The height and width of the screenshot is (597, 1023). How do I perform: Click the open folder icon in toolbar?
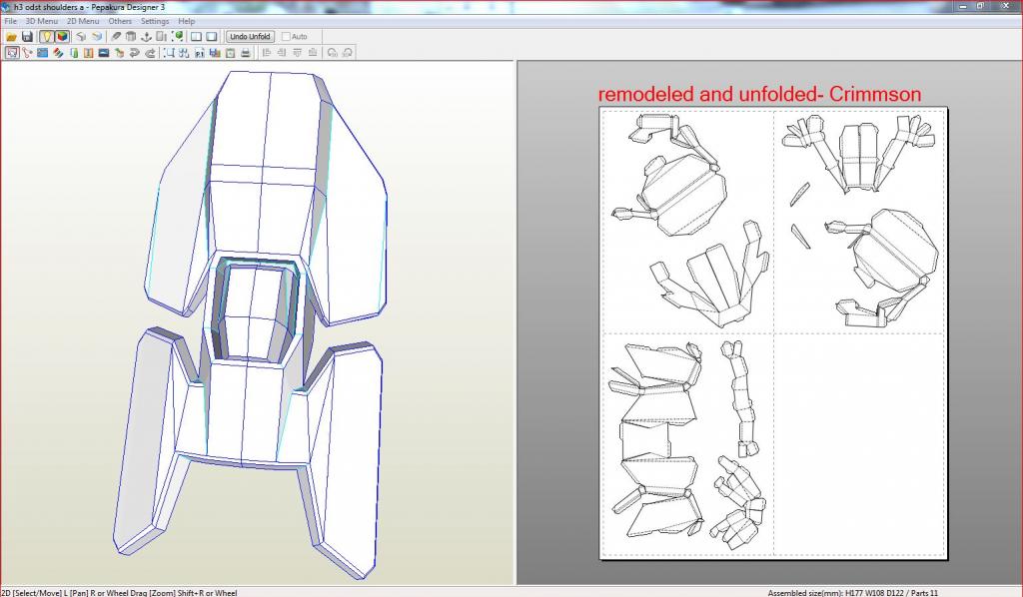pos(12,37)
